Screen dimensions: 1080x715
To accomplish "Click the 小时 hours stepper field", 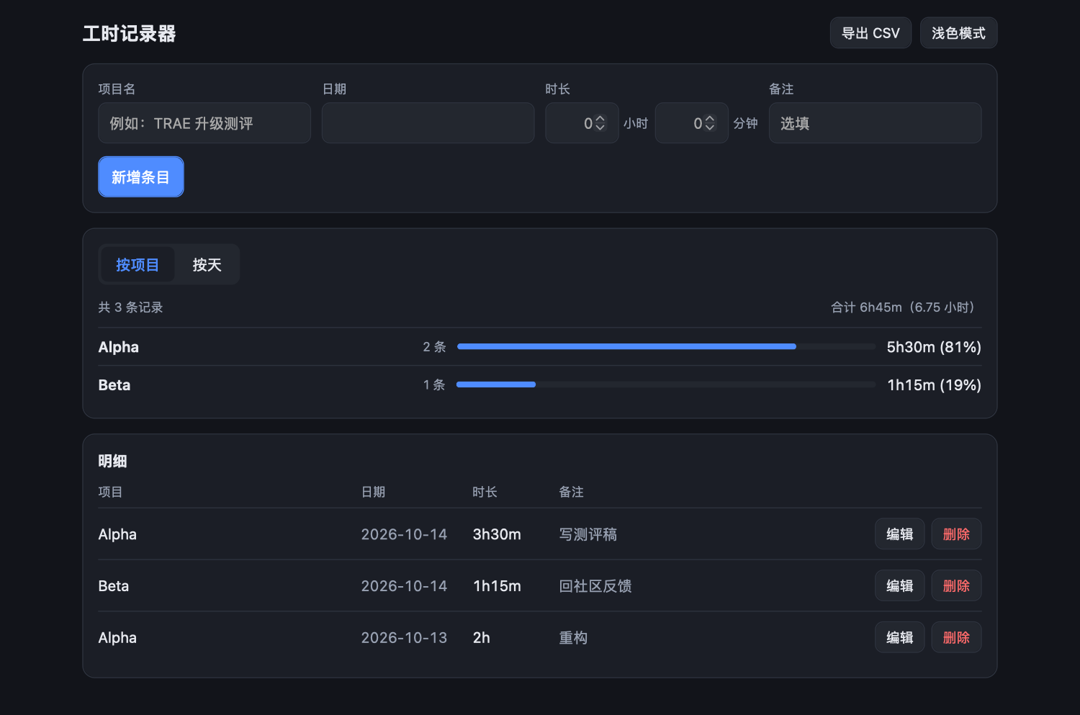I will [582, 123].
